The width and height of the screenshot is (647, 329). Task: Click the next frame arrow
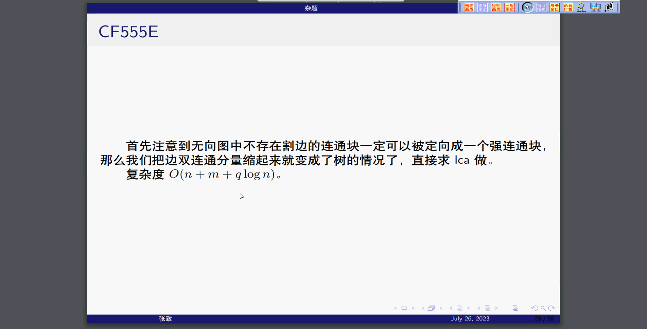[x=441, y=308]
